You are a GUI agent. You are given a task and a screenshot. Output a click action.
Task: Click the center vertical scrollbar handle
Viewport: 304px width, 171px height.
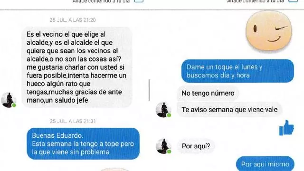tap(149, 90)
